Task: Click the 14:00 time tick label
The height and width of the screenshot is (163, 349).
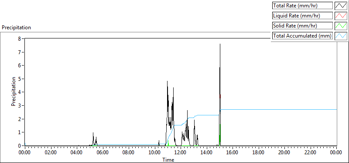Action: (x=207, y=153)
